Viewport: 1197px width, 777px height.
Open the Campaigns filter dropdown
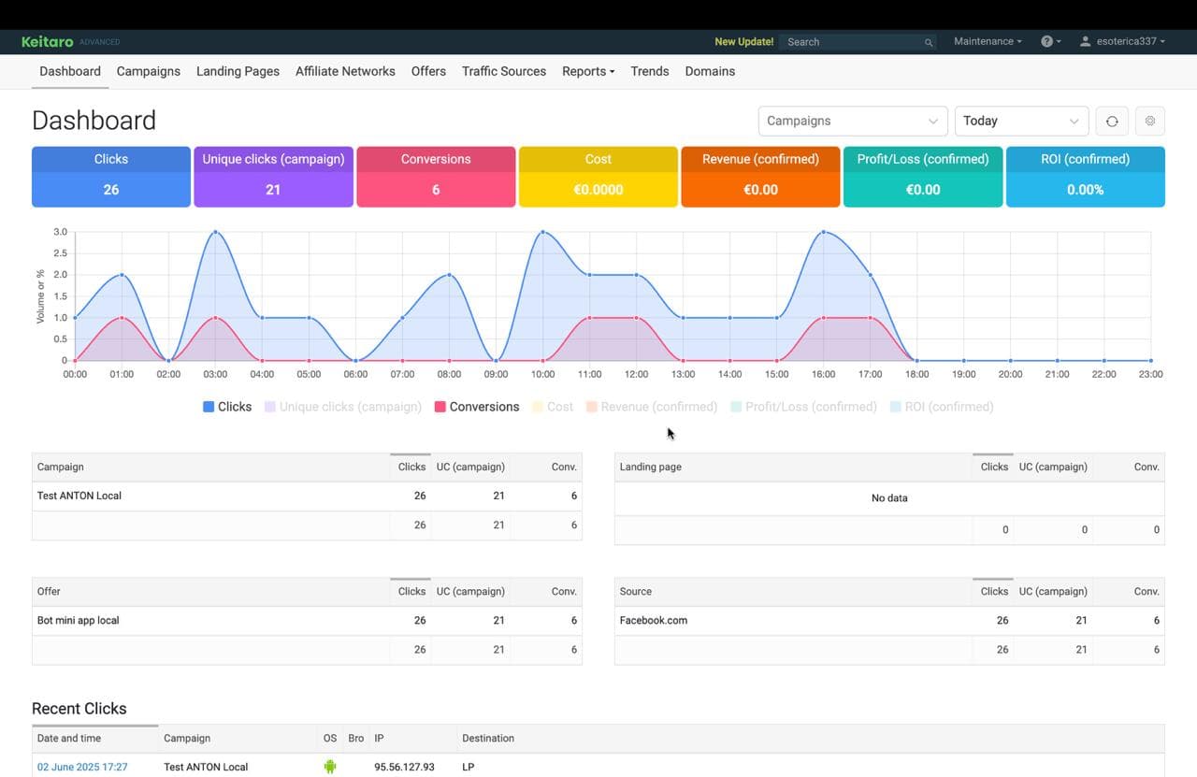coord(852,121)
